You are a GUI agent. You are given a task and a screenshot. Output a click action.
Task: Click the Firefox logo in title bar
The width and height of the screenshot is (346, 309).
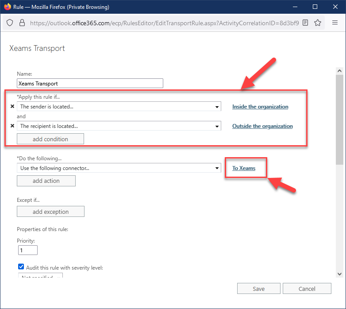[7, 7]
